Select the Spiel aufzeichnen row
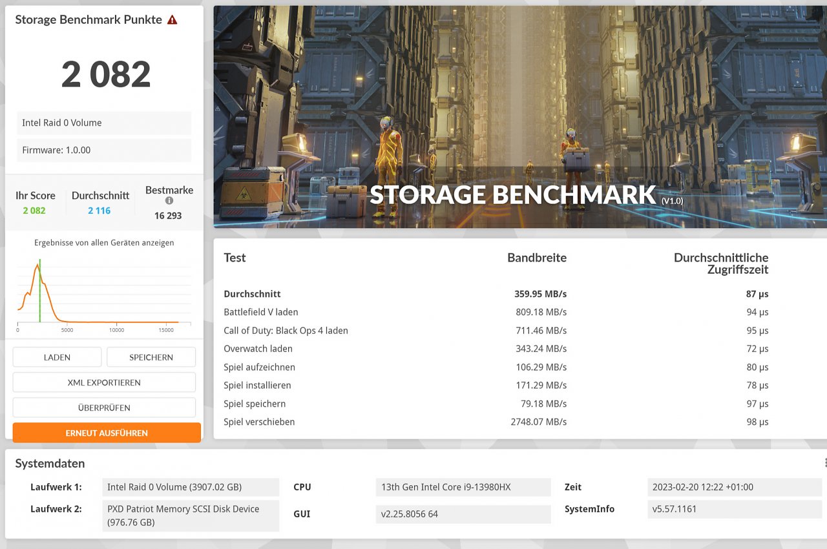The height and width of the screenshot is (549, 827). coord(496,367)
